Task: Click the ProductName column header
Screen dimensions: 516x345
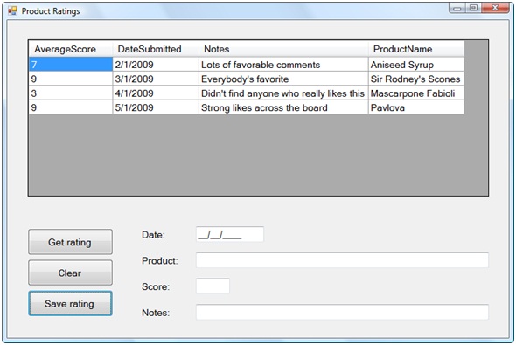Action: (x=416, y=49)
